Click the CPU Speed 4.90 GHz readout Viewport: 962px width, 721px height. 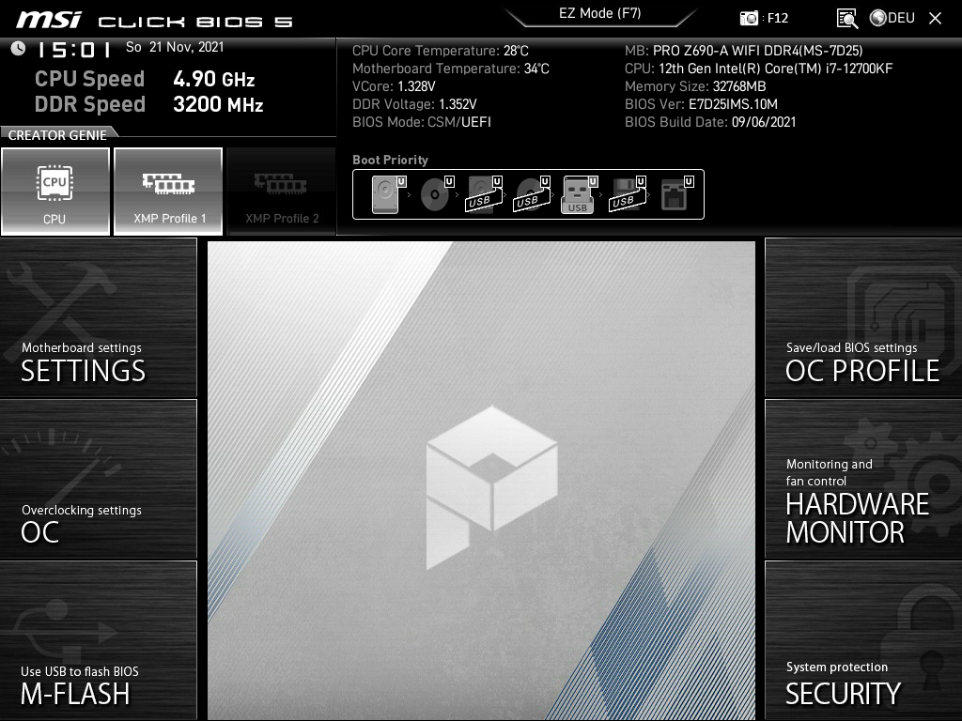[145, 79]
